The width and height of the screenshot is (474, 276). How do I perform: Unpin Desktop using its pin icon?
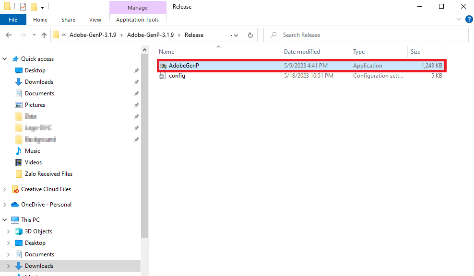tap(137, 70)
